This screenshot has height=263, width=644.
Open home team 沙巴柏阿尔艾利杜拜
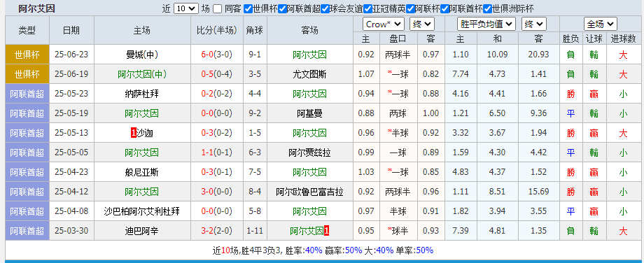point(142,211)
